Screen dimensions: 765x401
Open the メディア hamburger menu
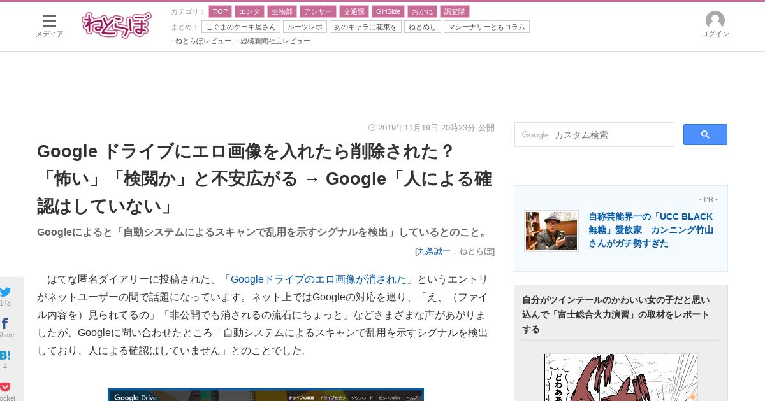(50, 25)
